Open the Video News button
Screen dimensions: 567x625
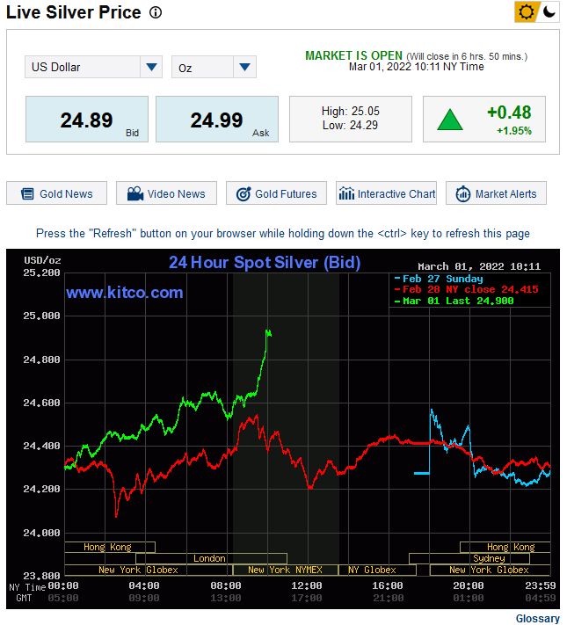coord(166,193)
